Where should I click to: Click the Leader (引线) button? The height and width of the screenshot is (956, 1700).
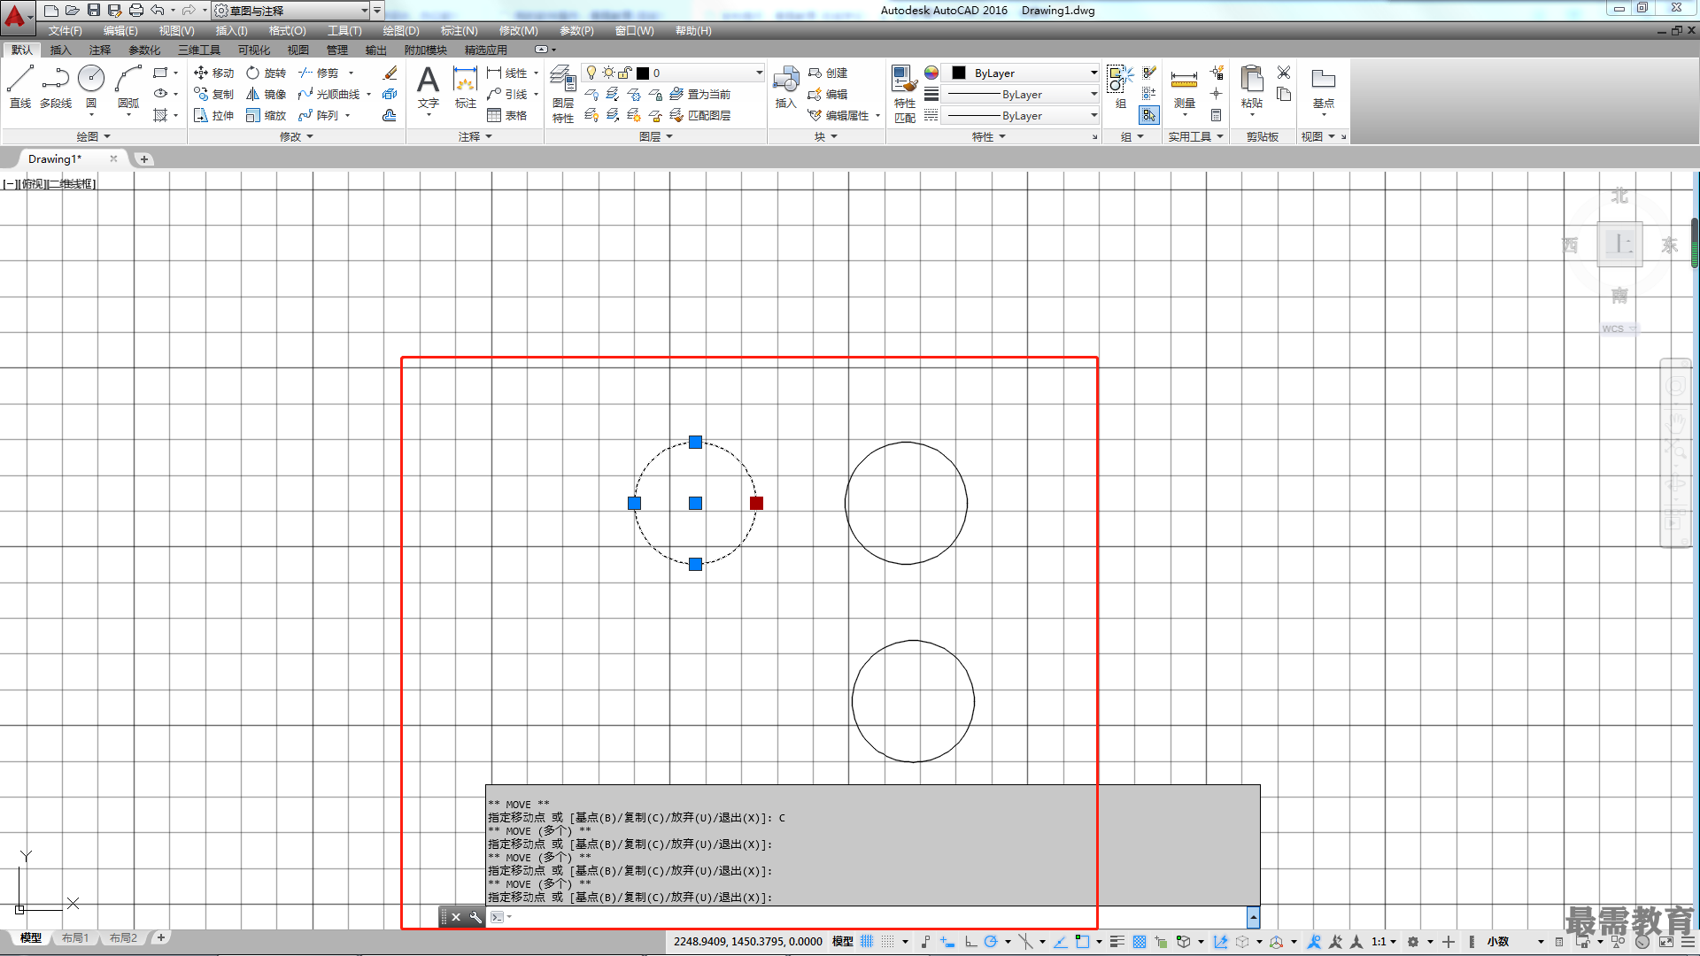[x=507, y=94]
